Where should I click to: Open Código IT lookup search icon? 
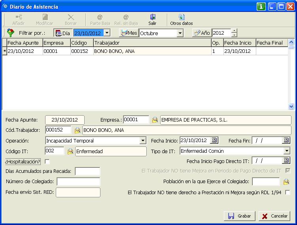tap(70, 151)
